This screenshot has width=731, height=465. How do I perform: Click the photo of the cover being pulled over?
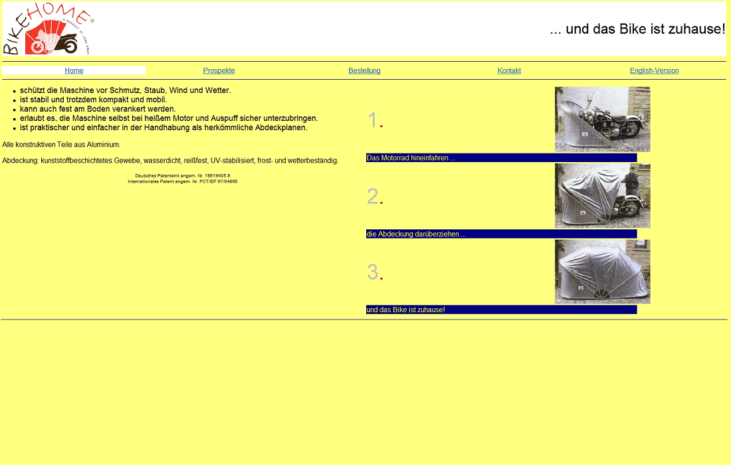coord(602,195)
